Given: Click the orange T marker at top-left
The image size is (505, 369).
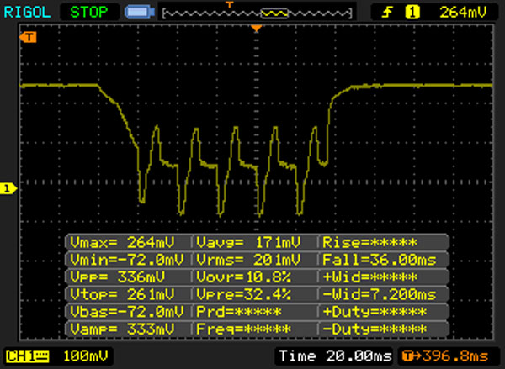Looking at the screenshot, I should click(30, 37).
